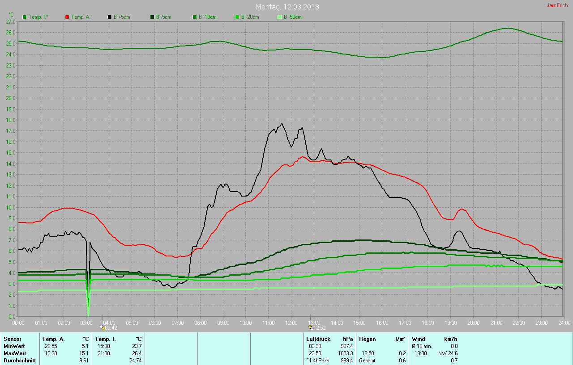Click the pressure minimum time '03:30'

pos(315,346)
